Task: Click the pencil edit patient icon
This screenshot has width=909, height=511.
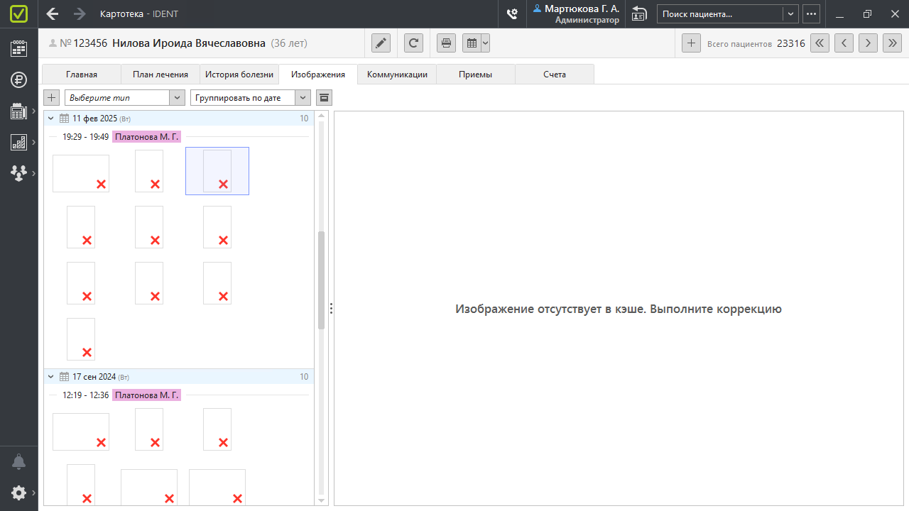Action: [x=381, y=43]
